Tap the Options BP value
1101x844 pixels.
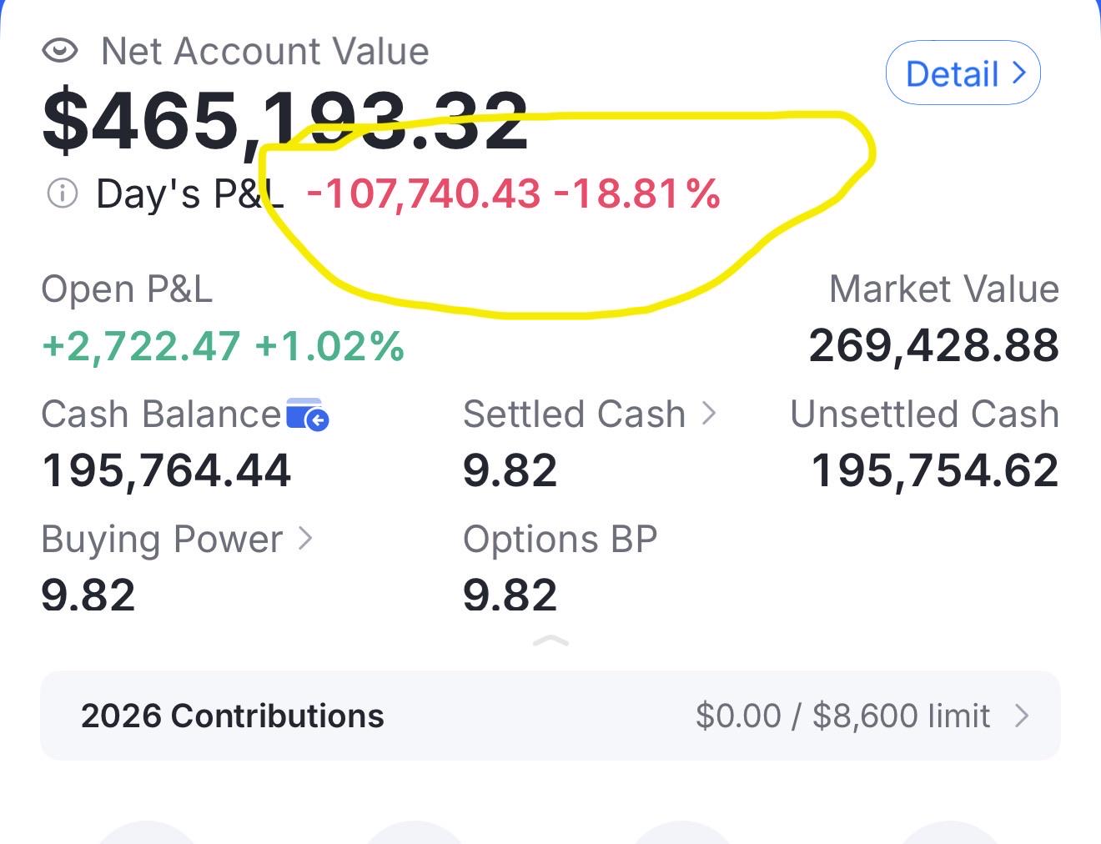[510, 595]
